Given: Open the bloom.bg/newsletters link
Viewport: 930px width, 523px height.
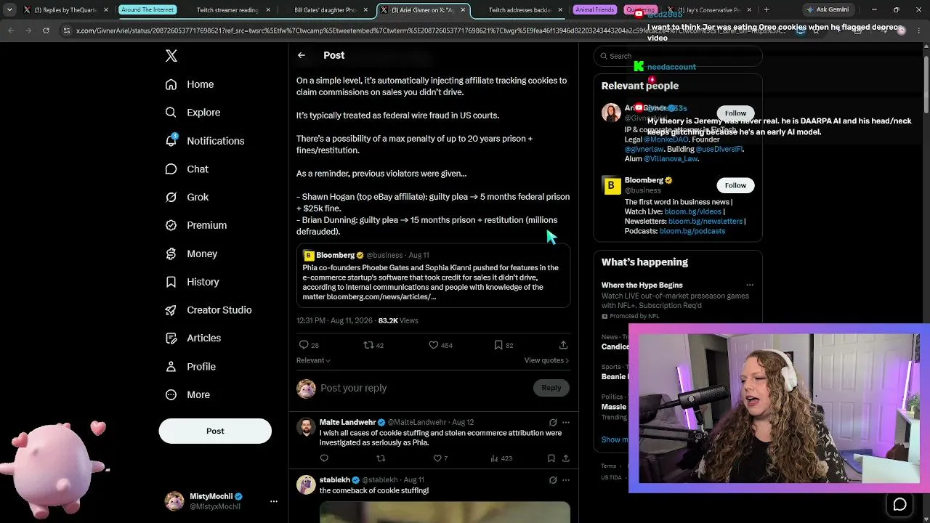Looking at the screenshot, I should coord(705,222).
